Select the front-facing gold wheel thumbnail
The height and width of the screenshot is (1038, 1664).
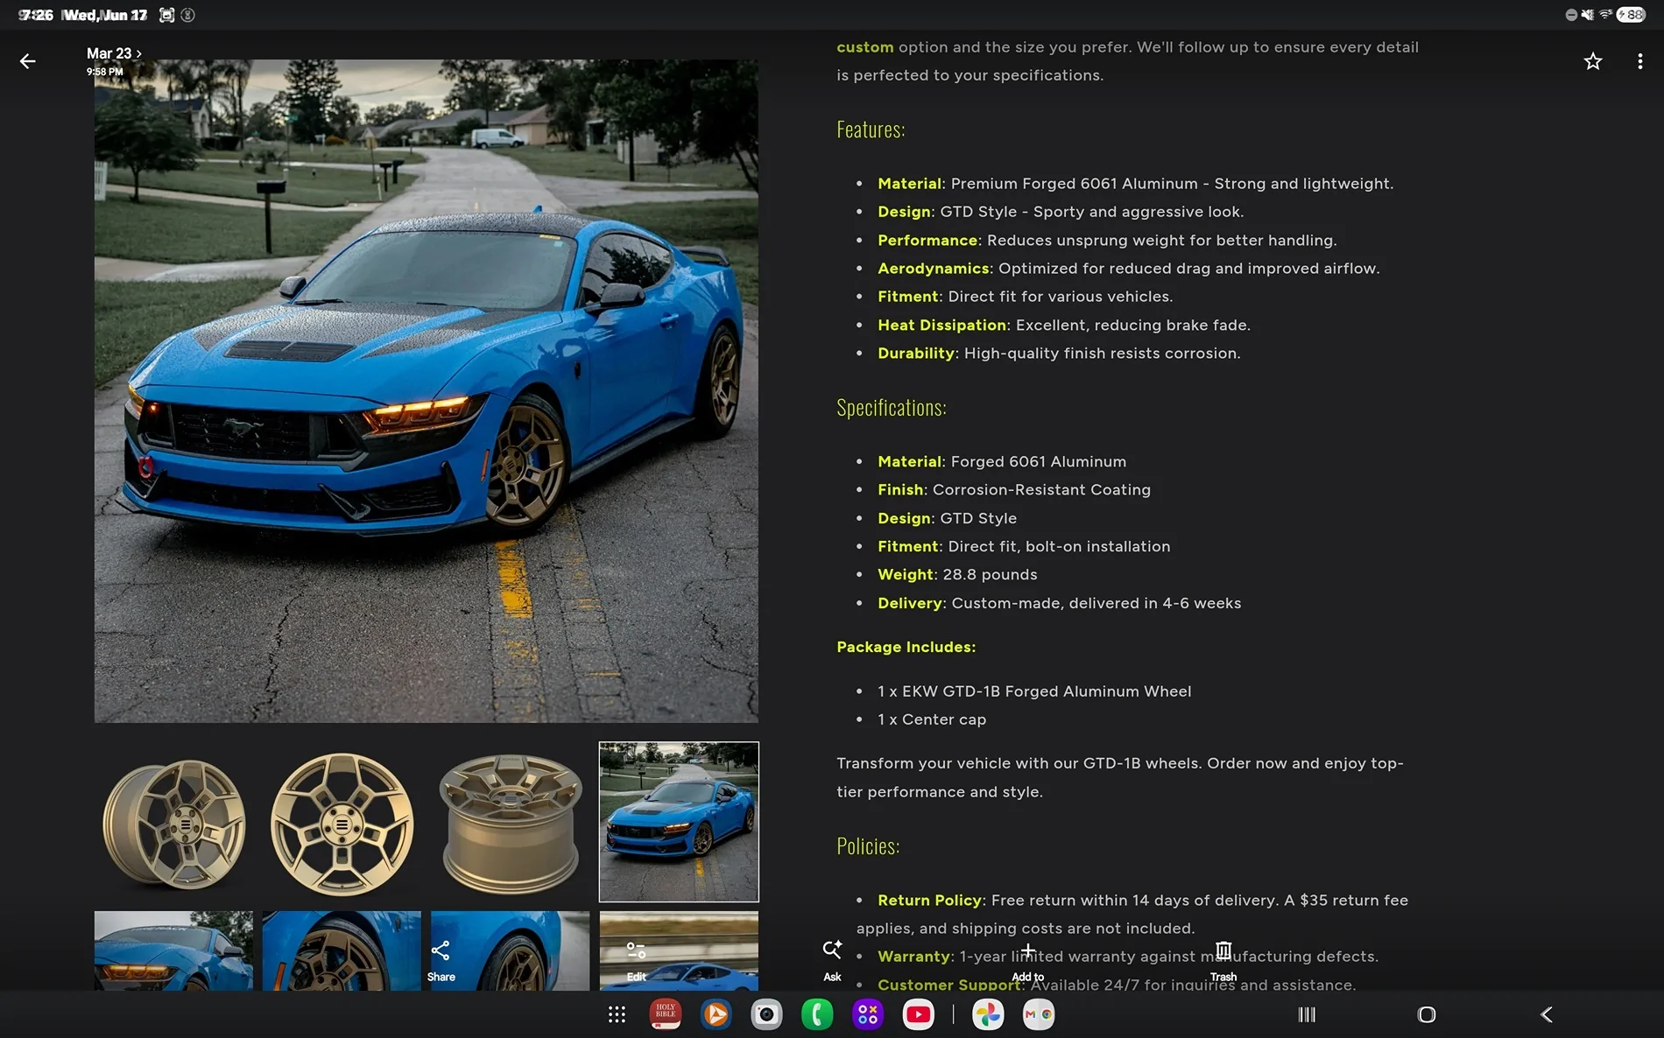click(x=342, y=824)
